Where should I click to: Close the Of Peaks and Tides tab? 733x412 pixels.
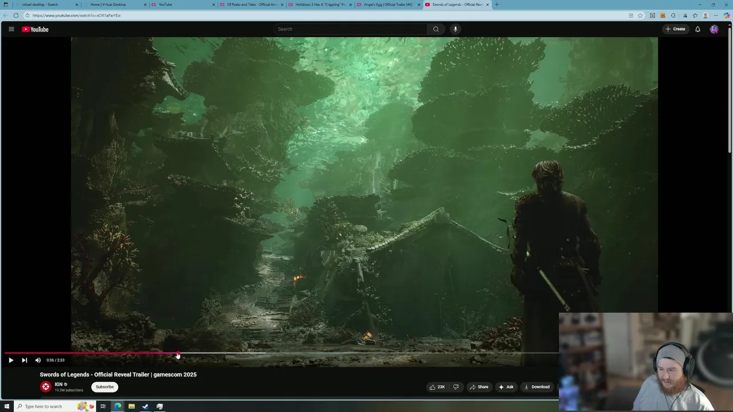click(282, 5)
